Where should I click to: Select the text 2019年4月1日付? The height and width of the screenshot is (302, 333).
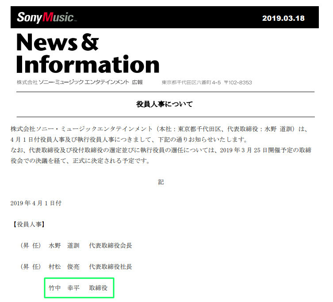pyautogui.click(x=36, y=203)
